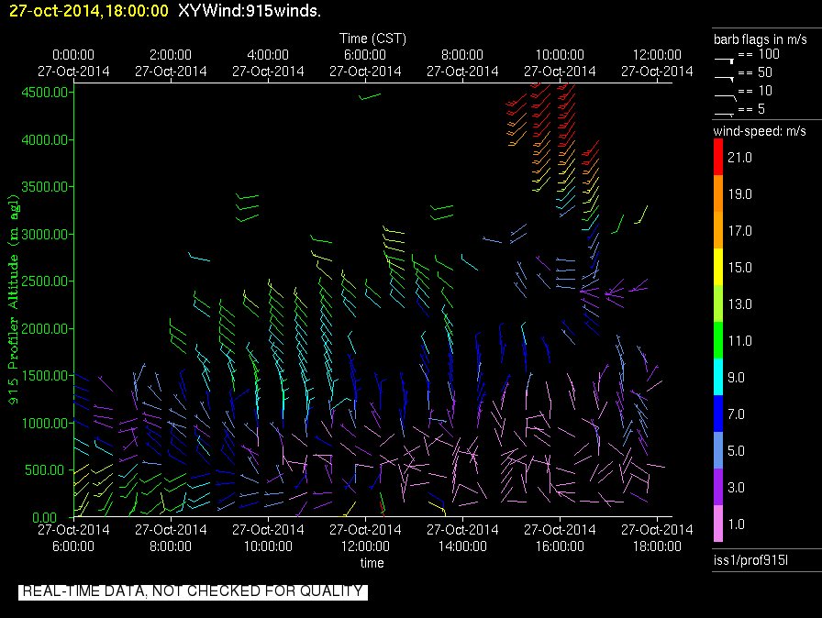Click the 1500.00 altitude tick label
This screenshot has height=618, width=822.
(x=45, y=376)
